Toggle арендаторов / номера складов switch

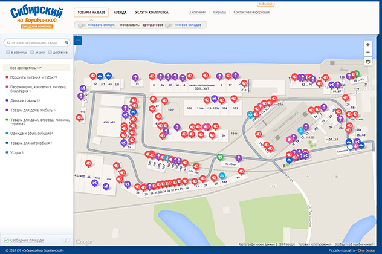click(x=169, y=25)
